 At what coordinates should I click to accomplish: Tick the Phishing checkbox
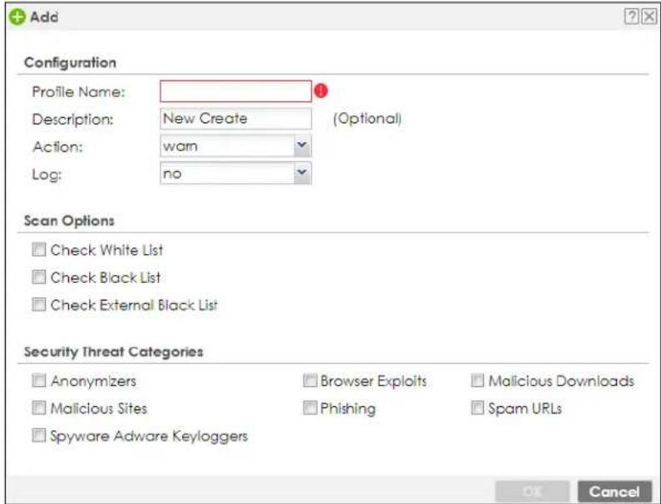pos(310,408)
